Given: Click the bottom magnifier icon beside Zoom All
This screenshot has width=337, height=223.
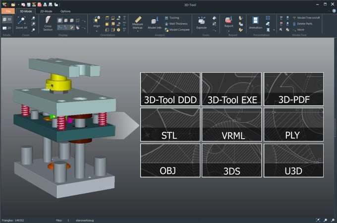Looking at the screenshot, I should tap(33, 30).
